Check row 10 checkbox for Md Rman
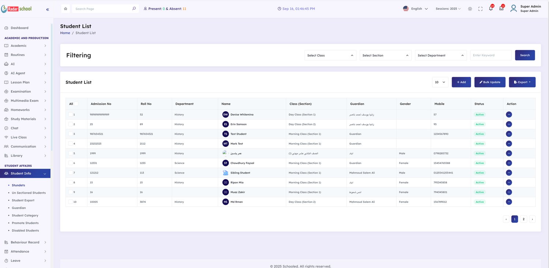Screen dimensions: 549x268 coord(70,202)
